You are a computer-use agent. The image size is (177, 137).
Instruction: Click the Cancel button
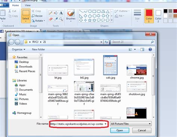point(142,130)
